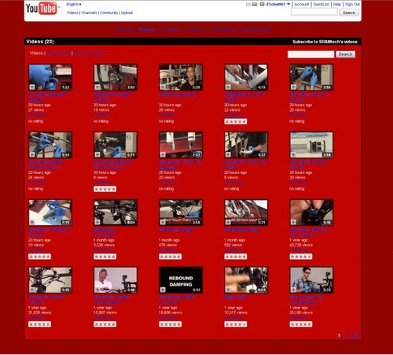Open the Rebound Damping video thumbnail
This screenshot has width=393, height=355.
coord(181,280)
